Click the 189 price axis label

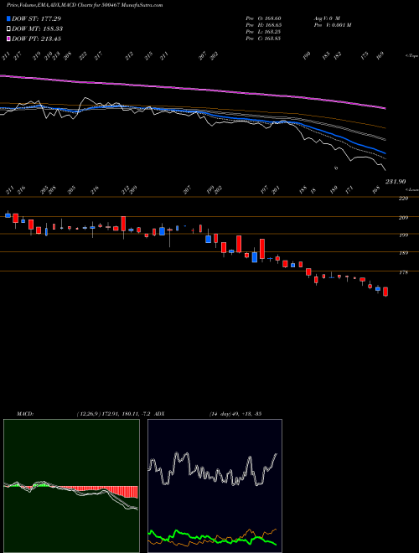pos(403,253)
